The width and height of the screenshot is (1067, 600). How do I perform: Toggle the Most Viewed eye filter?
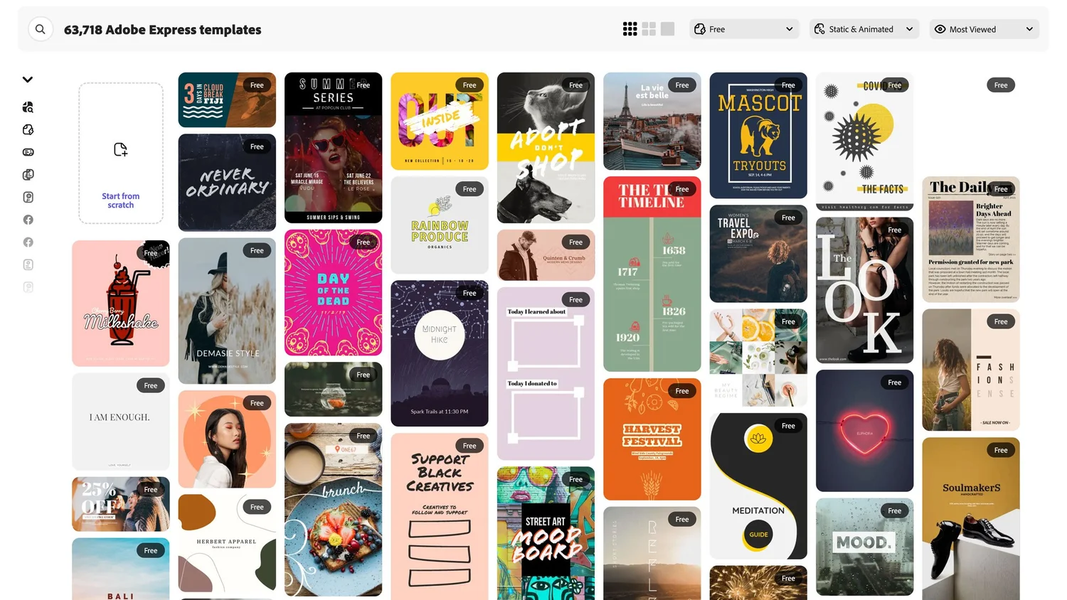pos(940,28)
